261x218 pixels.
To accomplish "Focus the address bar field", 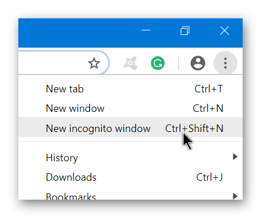I will 64,63.
